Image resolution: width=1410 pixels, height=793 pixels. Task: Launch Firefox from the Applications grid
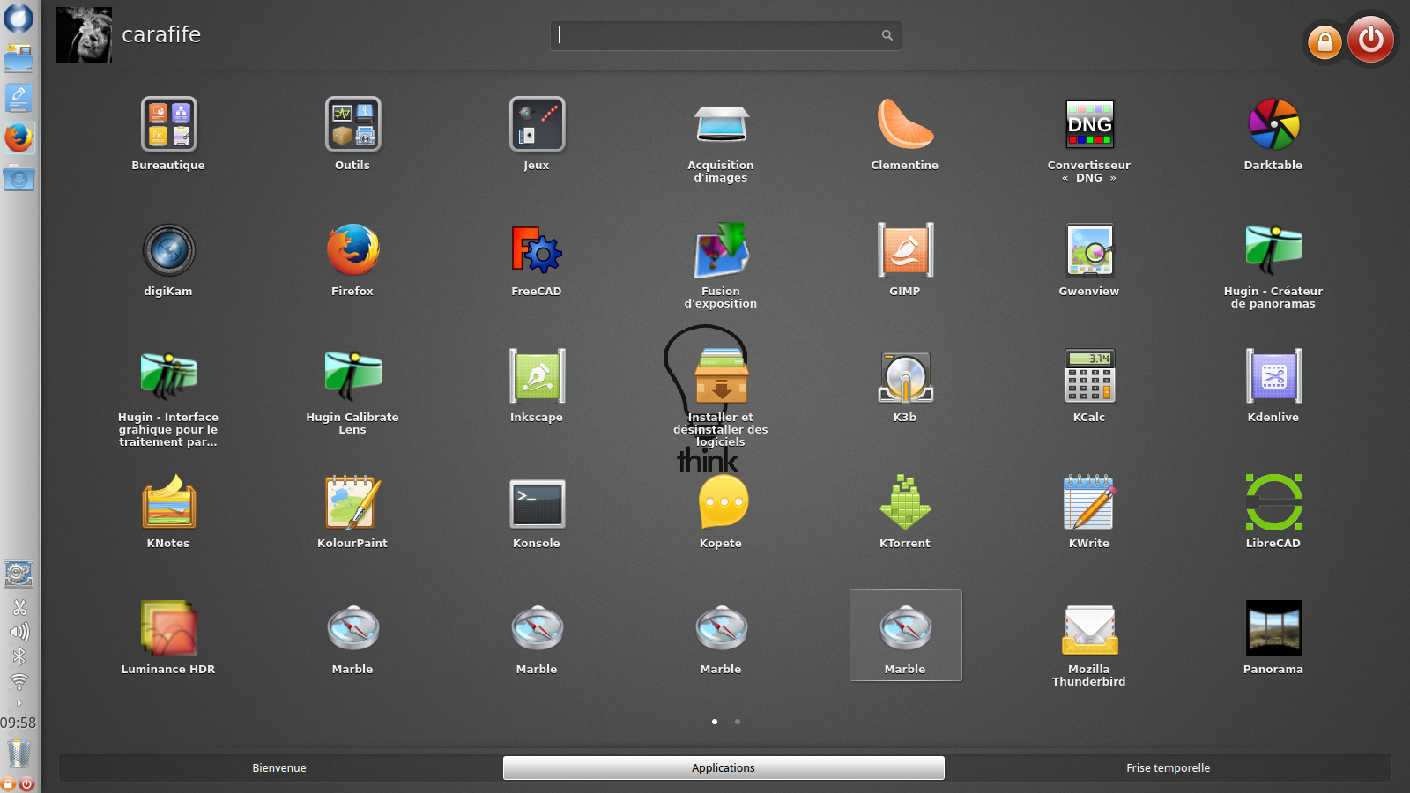[x=352, y=260]
